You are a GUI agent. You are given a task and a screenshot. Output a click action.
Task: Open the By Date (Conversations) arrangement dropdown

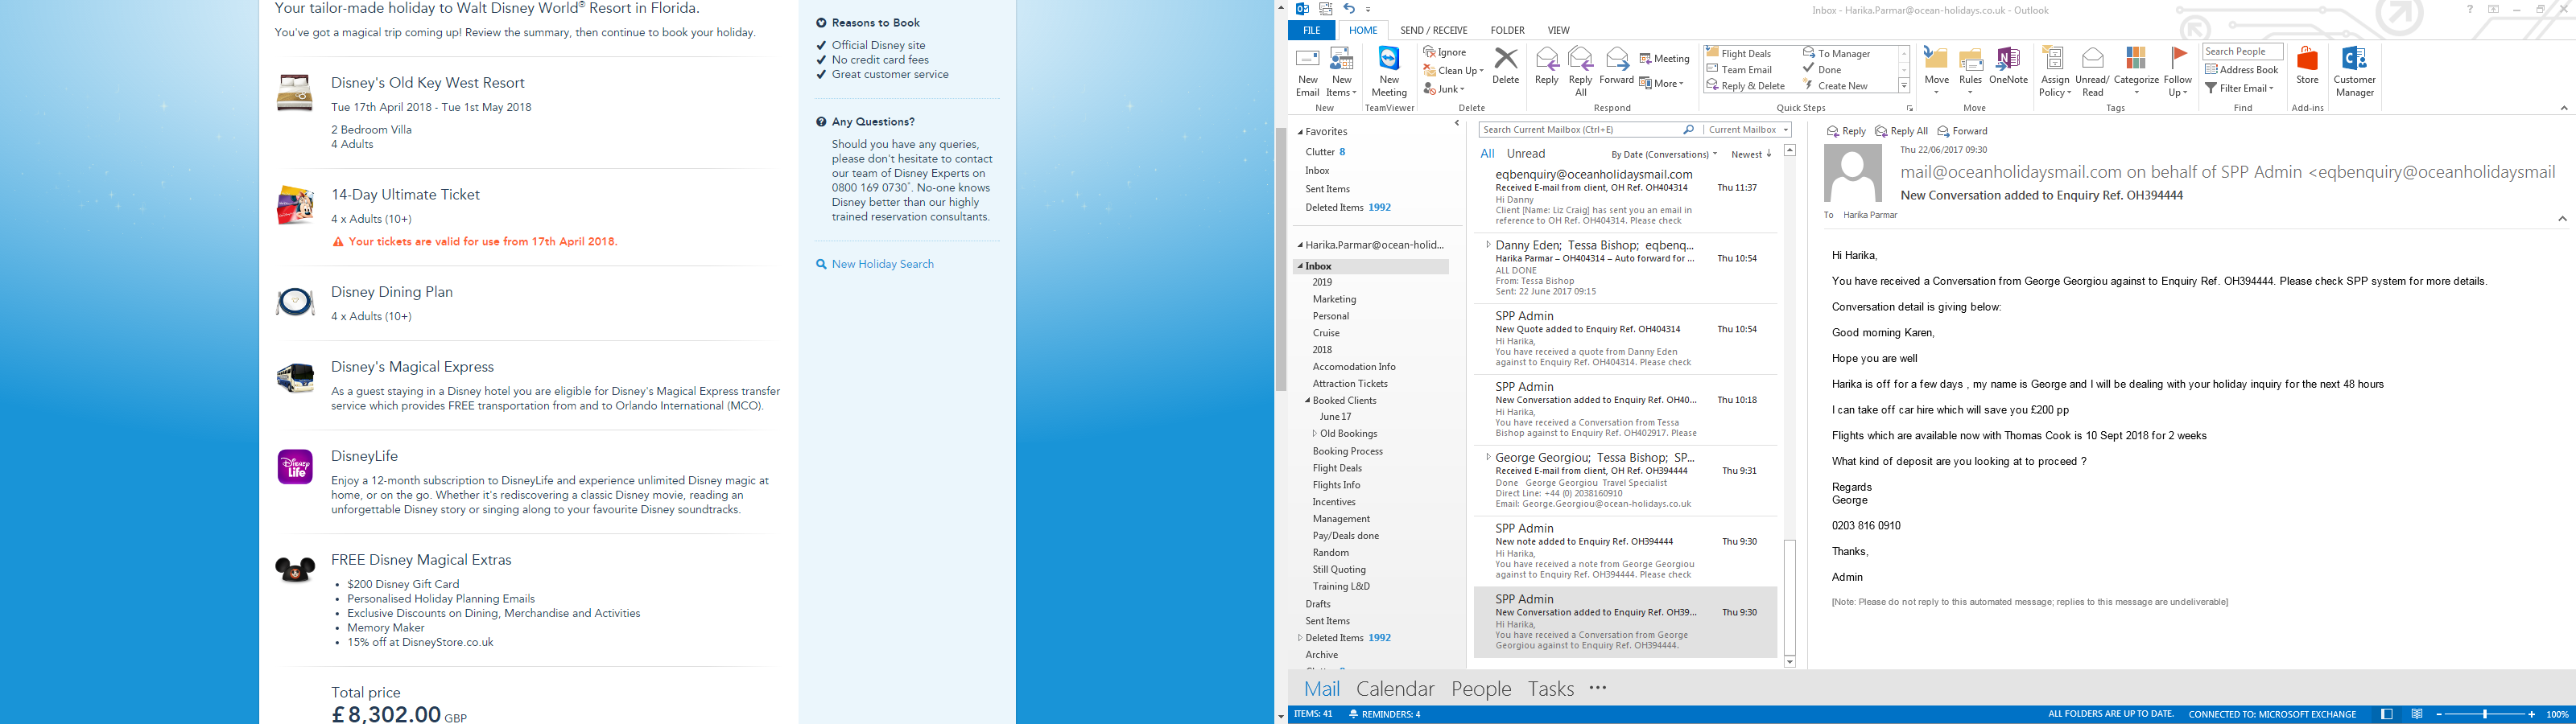(x=1664, y=154)
